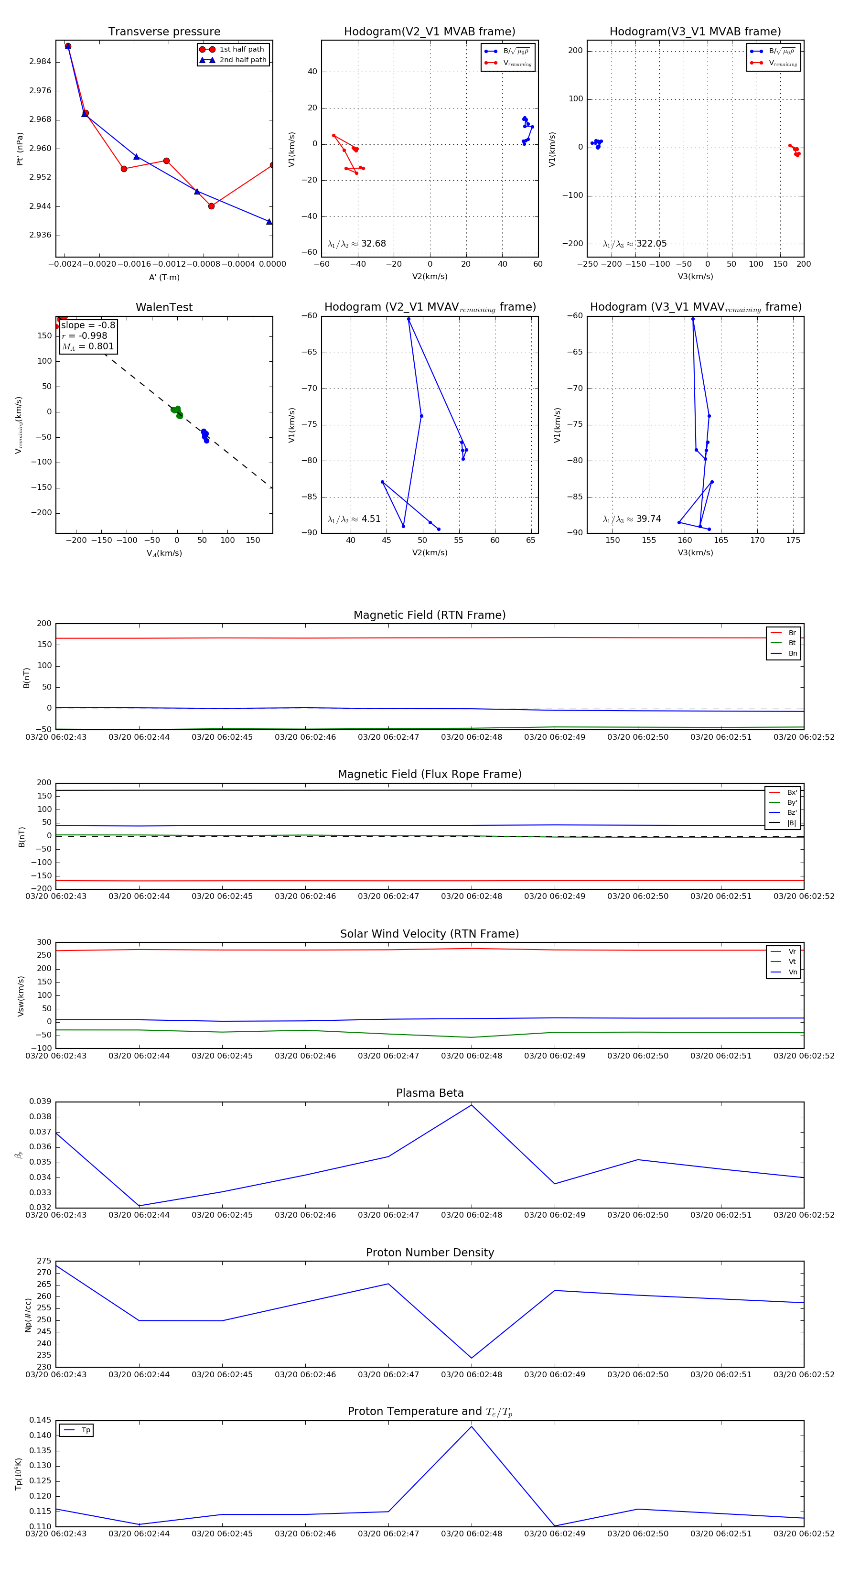Image resolution: width=860 pixels, height=1577 pixels.
Task: Click 'Magnetic Field (Flux Rope Frame)' title
Action: tap(430, 775)
